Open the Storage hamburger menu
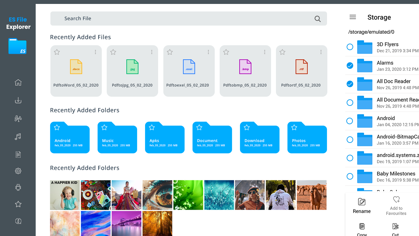The height and width of the screenshot is (236, 419). click(x=353, y=17)
